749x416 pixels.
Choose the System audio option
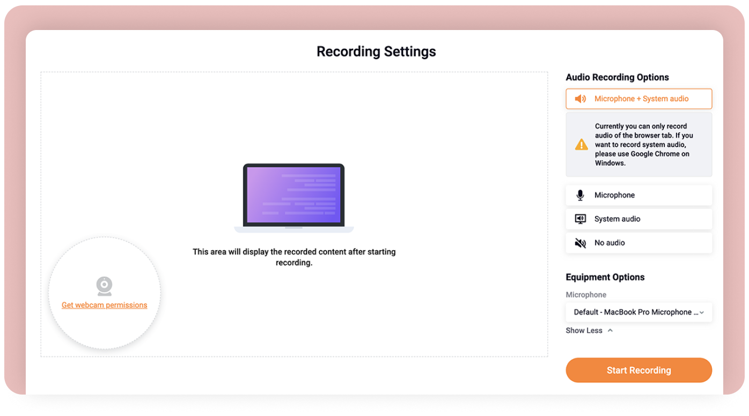[638, 219]
